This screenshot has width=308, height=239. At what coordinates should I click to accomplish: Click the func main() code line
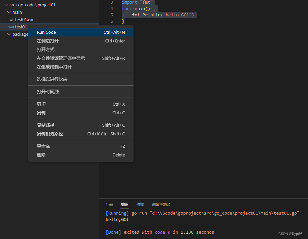(x=139, y=8)
